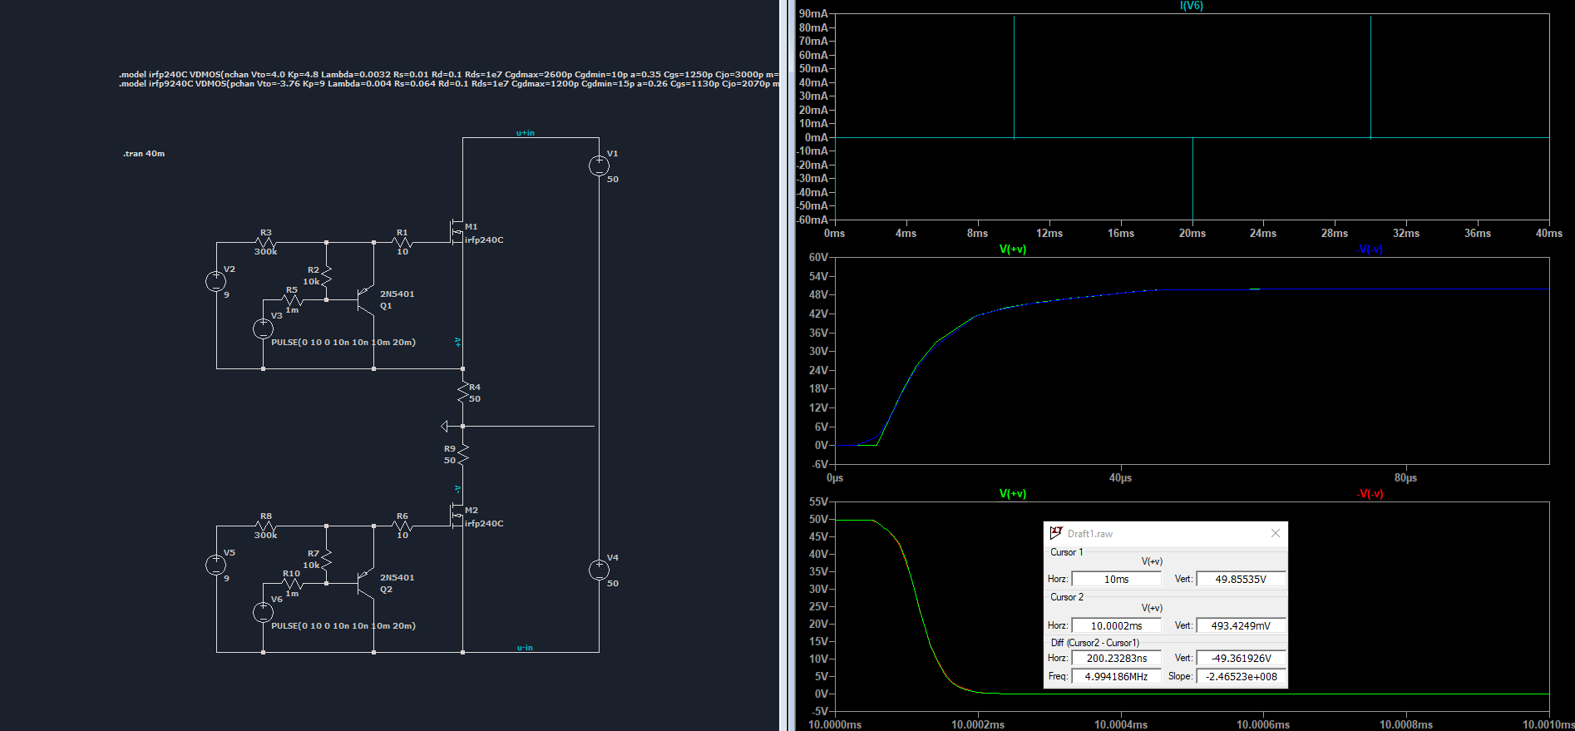Click resistor R10 1m symbol
1575x731 pixels.
[292, 583]
